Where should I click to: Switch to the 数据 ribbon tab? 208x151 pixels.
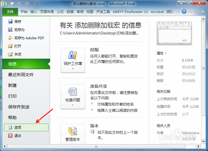pos(70,12)
